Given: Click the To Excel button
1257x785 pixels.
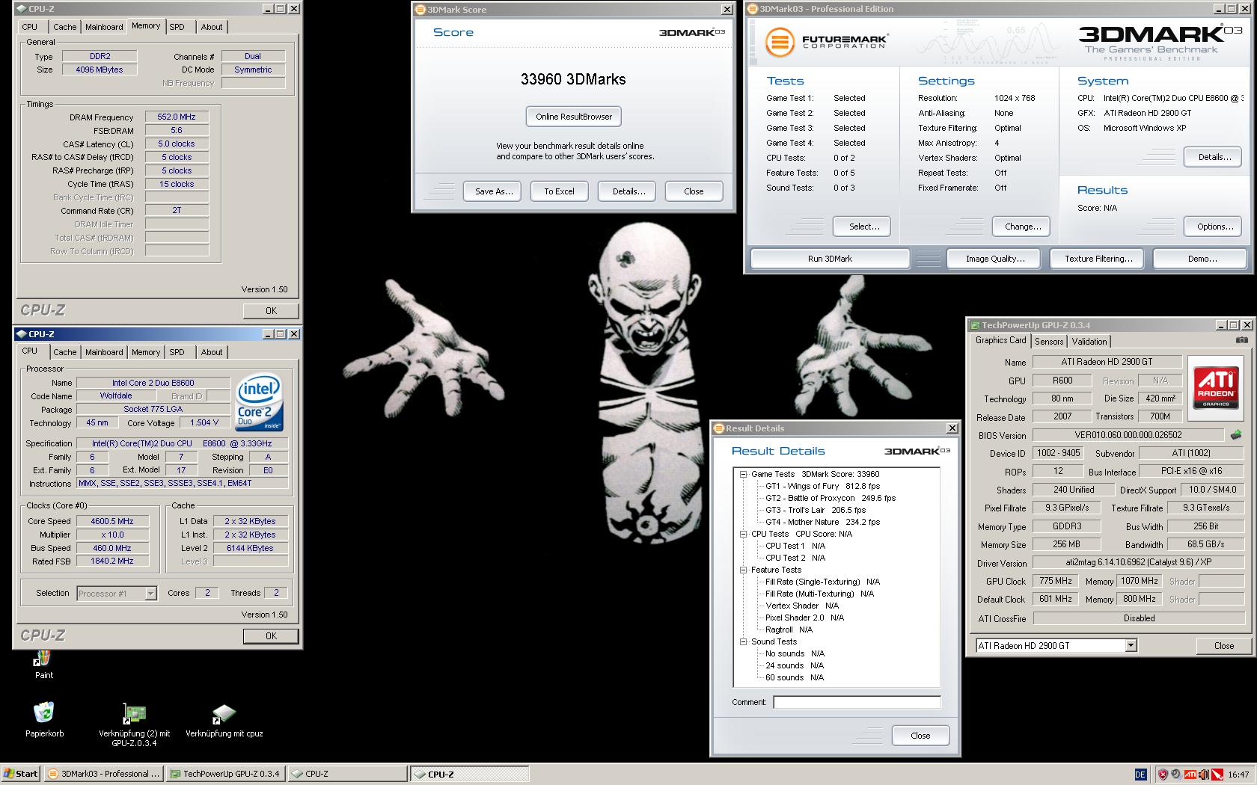Looking at the screenshot, I should 559,191.
